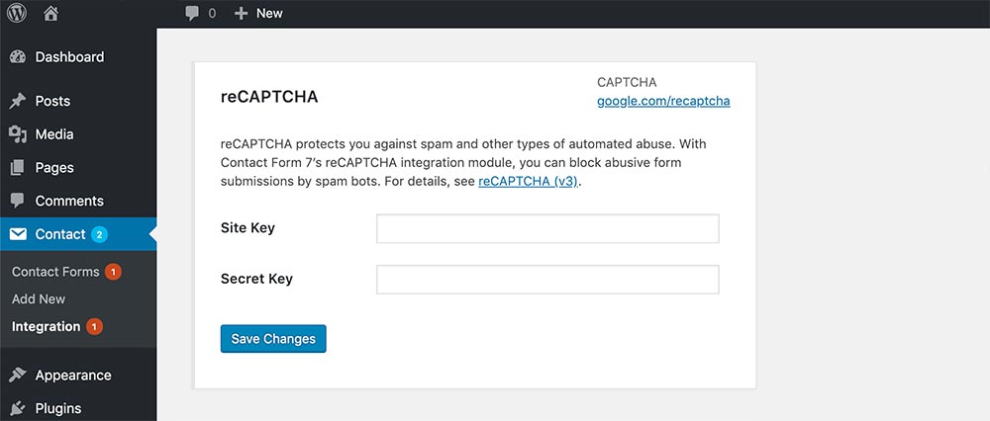
Task: Save Changes to reCAPTCHA settings
Action: [x=273, y=339]
